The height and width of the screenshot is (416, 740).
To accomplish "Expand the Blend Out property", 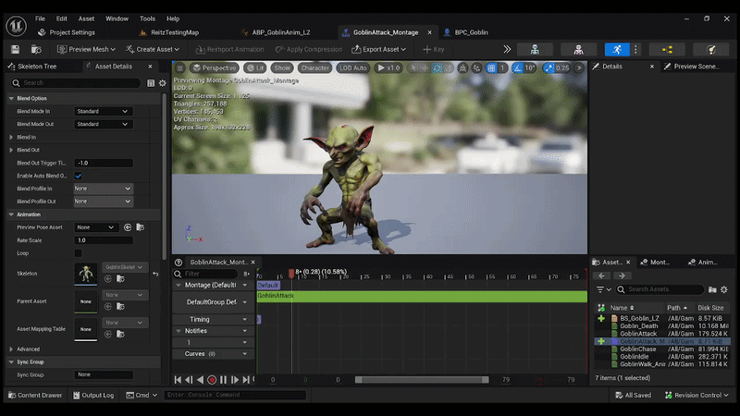I will point(11,150).
